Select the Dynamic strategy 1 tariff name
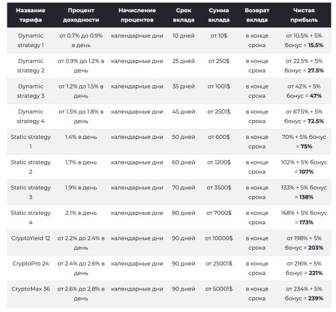The width and height of the screenshot is (336, 312). pos(30,40)
